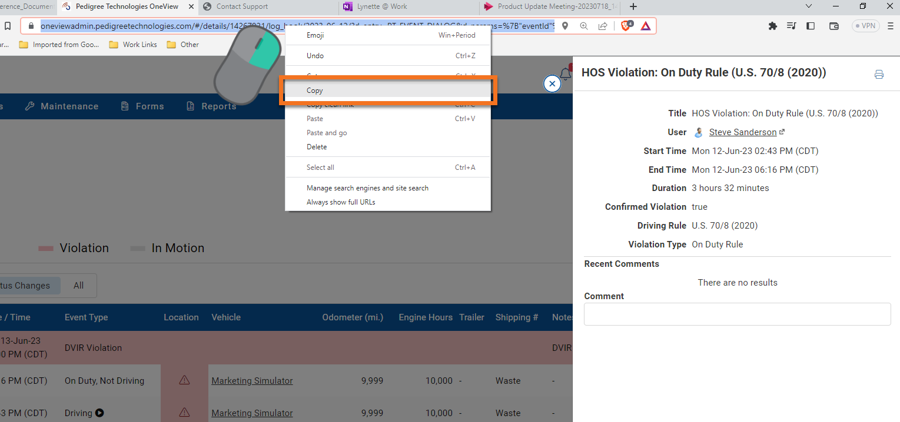
Task: Click warning triangle in On Duty row
Action: [184, 380]
